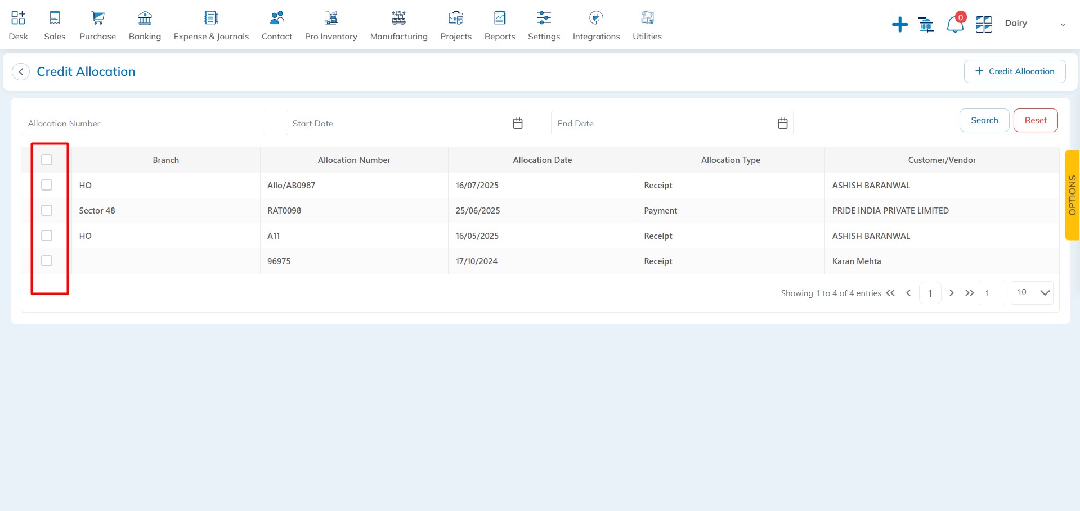
Task: Open the Desk module icon
Action: [18, 18]
